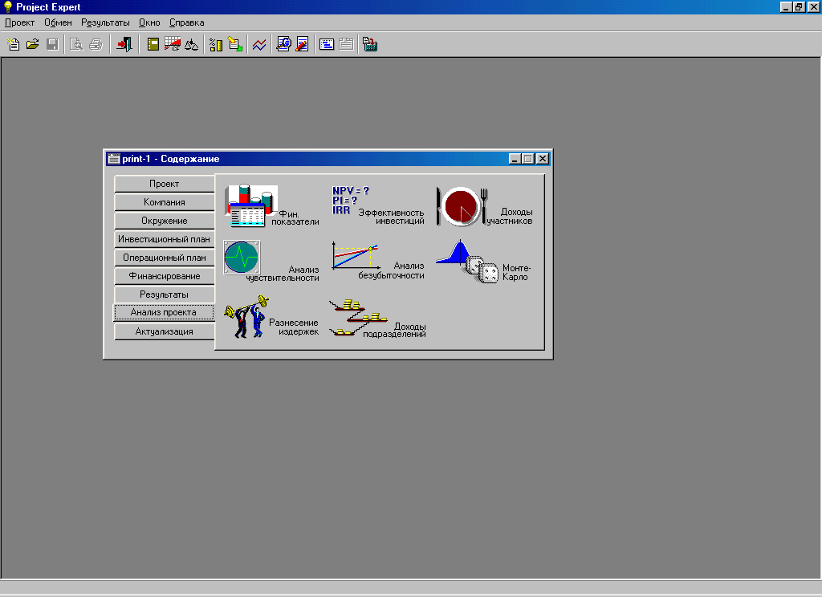Image resolution: width=822 pixels, height=597 pixels.
Task: Minimize the Project Expert main window
Action: [785, 6]
